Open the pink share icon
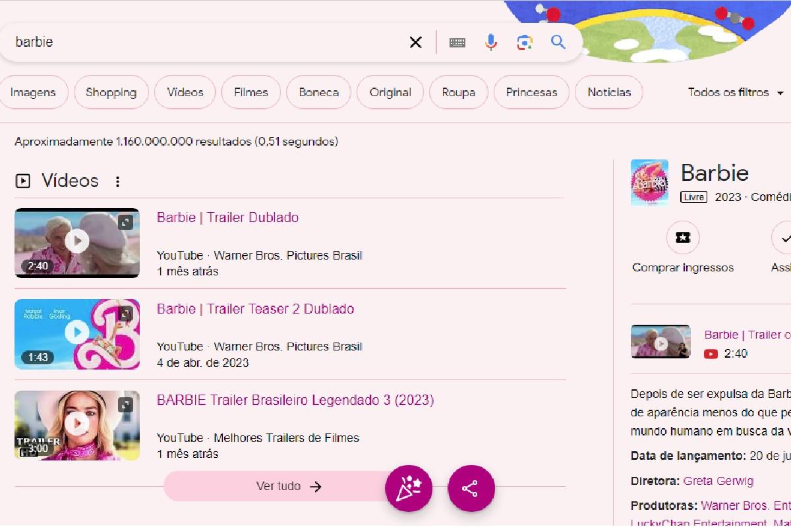Image resolution: width=791 pixels, height=527 pixels. [x=471, y=488]
